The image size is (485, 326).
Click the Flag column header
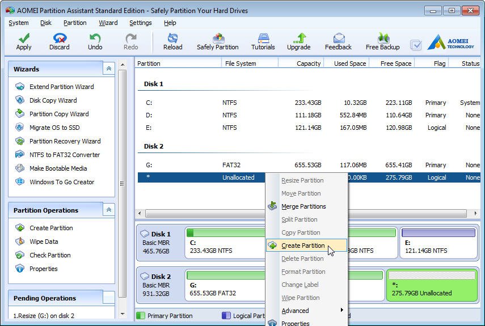(431, 63)
